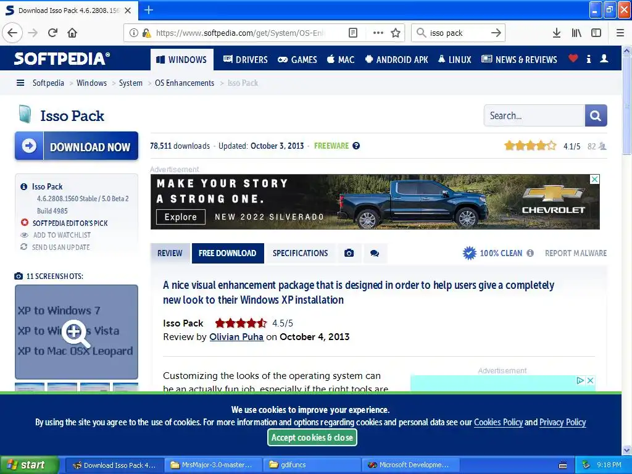This screenshot has width=632, height=474.
Task: Select the Games category
Action: pyautogui.click(x=297, y=60)
